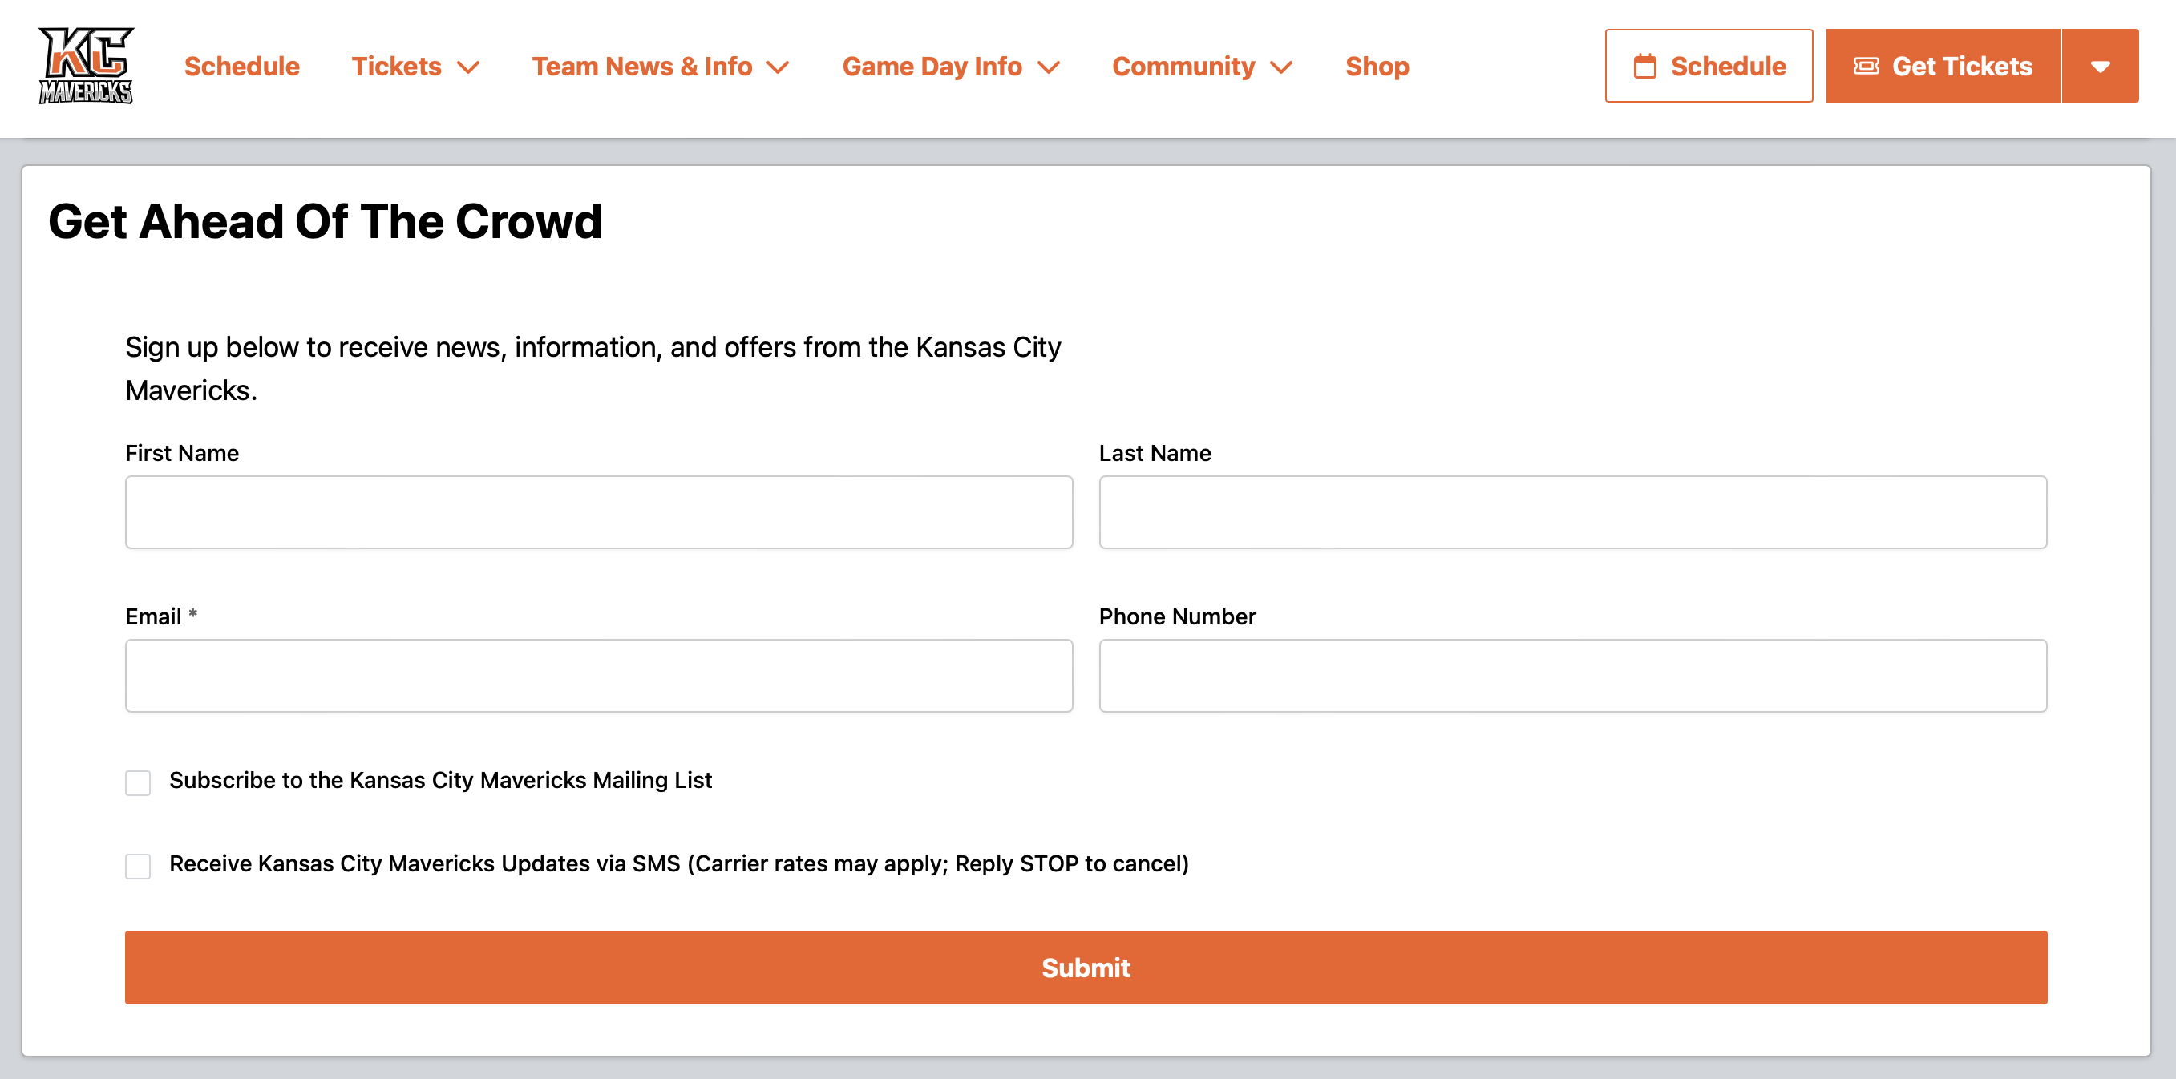Click the 'Last Name' label

point(1154,453)
